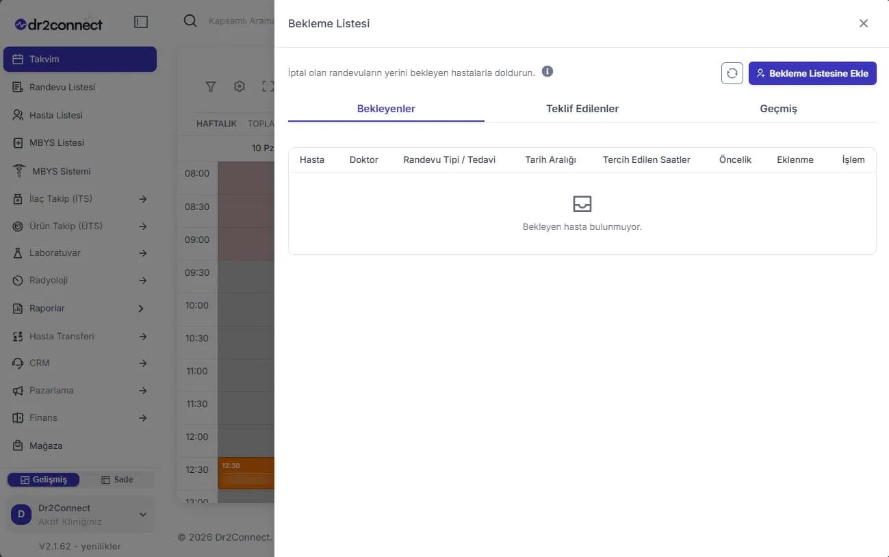
Task: Select Takvim in the sidebar
Action: click(80, 59)
